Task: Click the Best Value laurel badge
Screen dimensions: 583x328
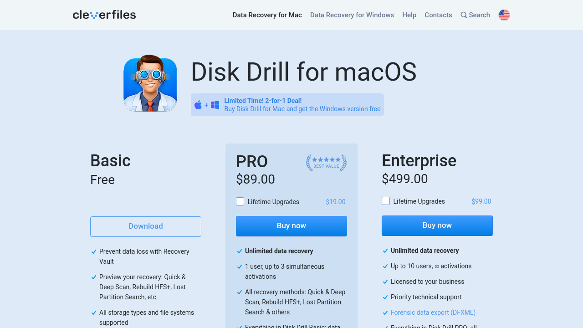Action: coord(326,163)
